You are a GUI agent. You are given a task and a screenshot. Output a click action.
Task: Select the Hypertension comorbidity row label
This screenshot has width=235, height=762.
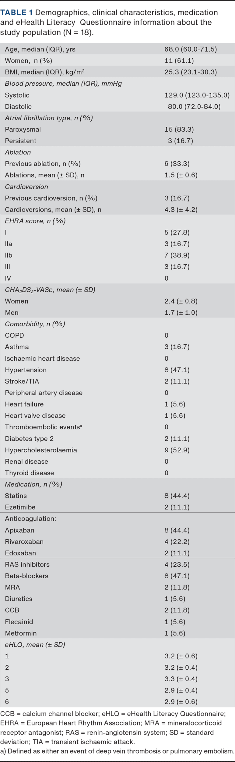click(26, 370)
